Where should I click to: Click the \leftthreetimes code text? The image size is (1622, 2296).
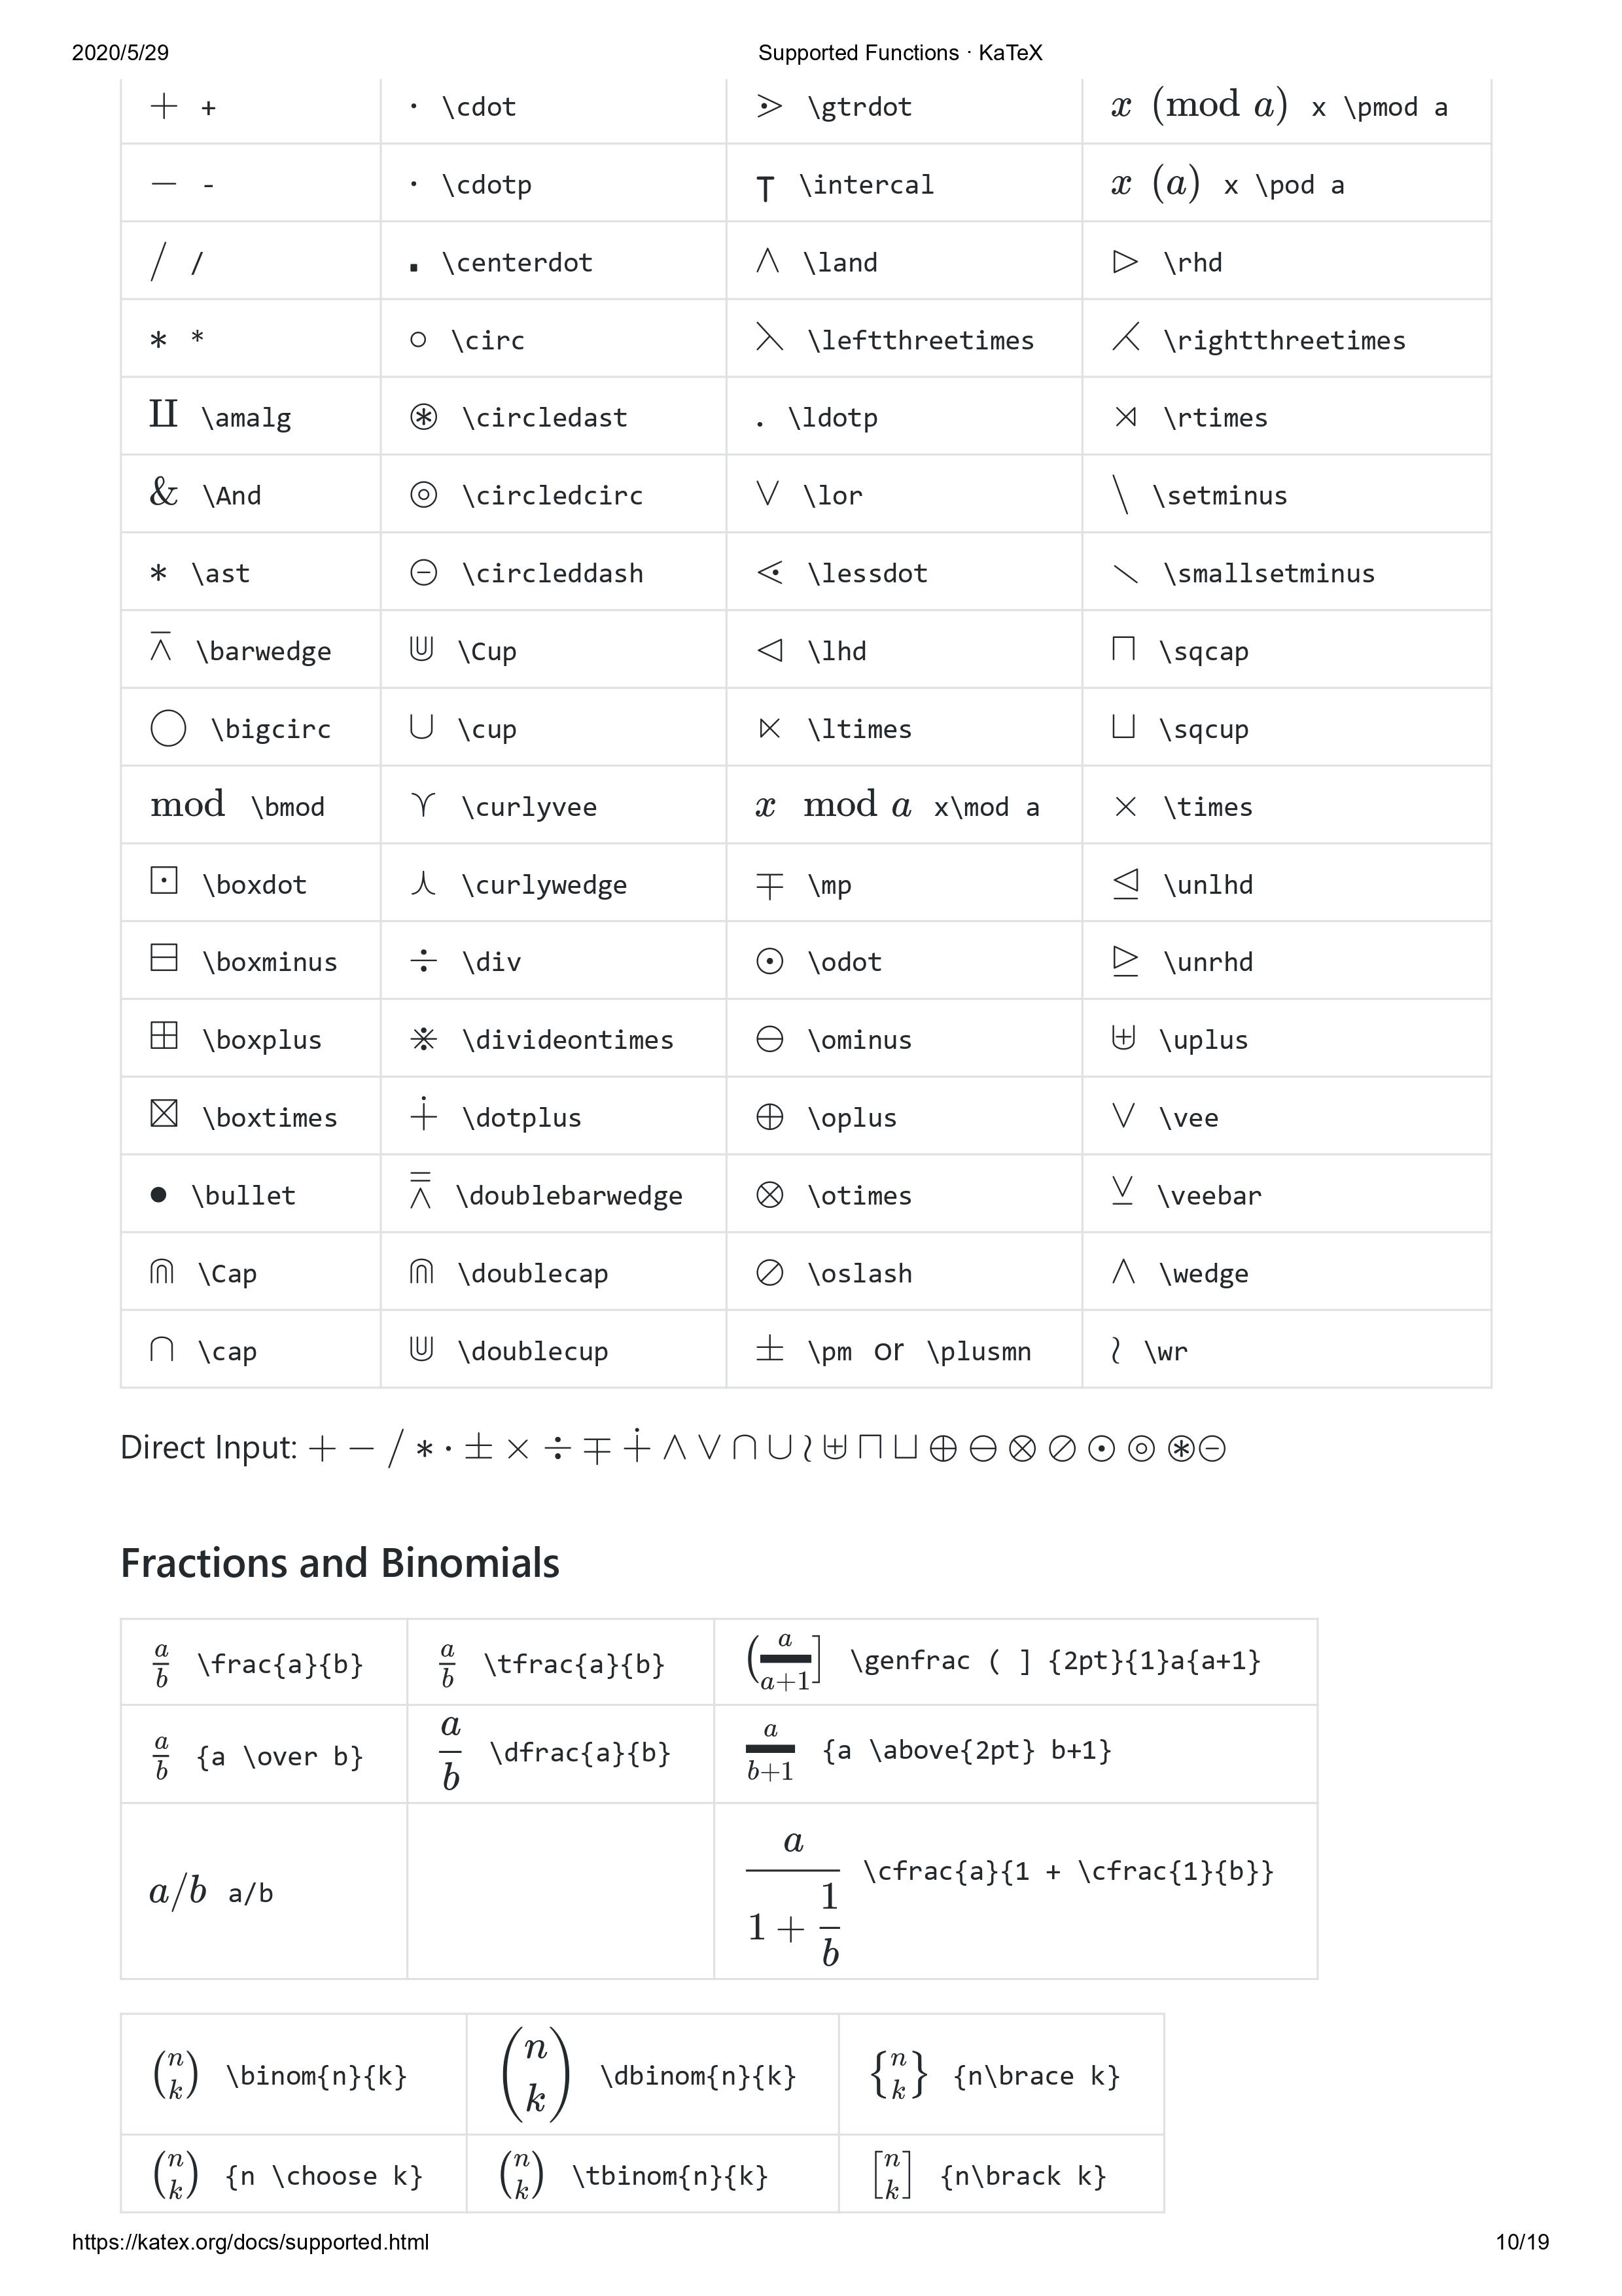click(x=920, y=340)
